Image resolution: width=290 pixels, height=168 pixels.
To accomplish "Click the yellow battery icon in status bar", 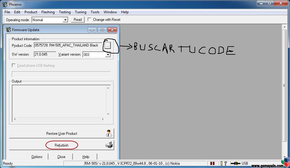I will coord(221,163).
